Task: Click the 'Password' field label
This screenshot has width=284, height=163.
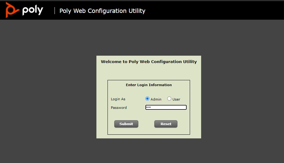Action: [119, 108]
